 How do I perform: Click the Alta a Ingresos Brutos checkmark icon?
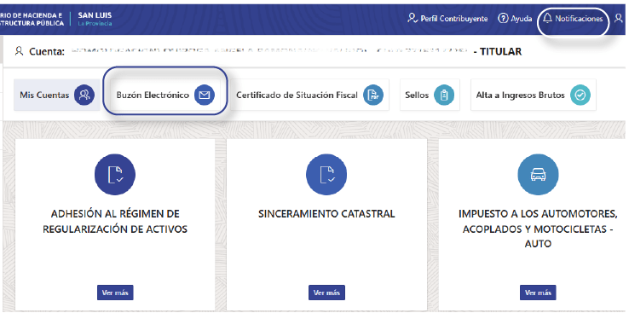point(580,96)
